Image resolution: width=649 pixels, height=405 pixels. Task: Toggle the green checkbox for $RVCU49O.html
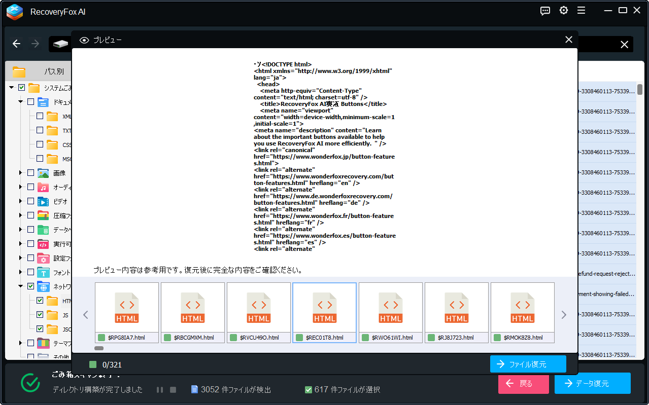point(233,338)
